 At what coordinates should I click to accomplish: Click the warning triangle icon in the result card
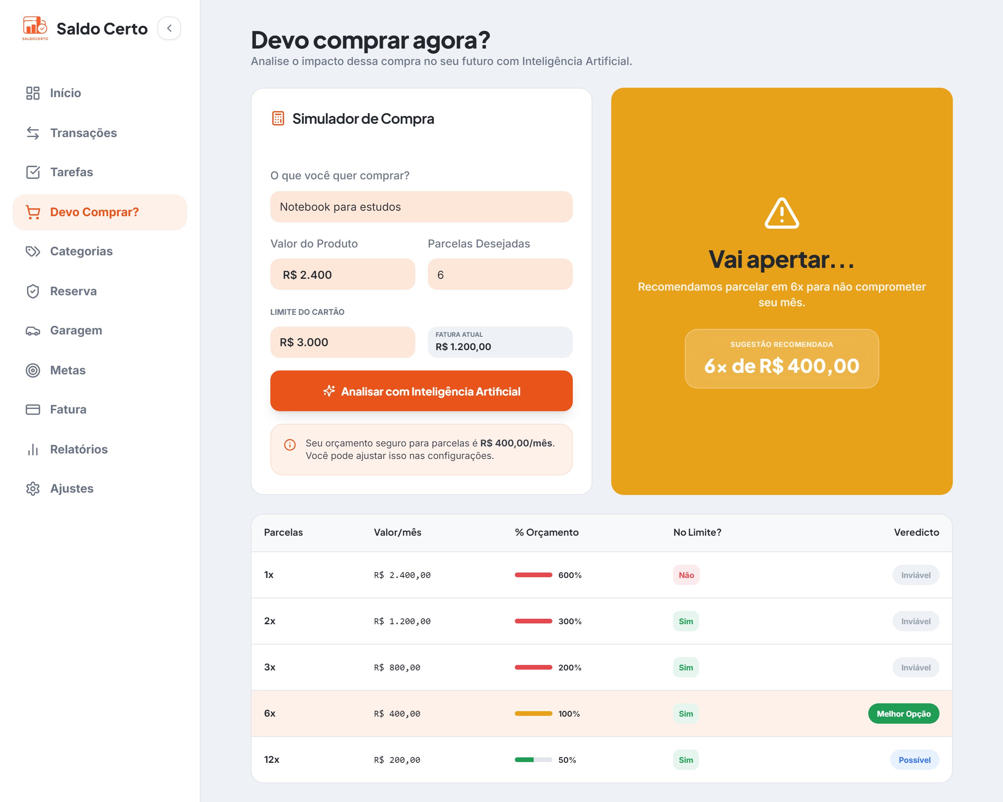coord(782,213)
